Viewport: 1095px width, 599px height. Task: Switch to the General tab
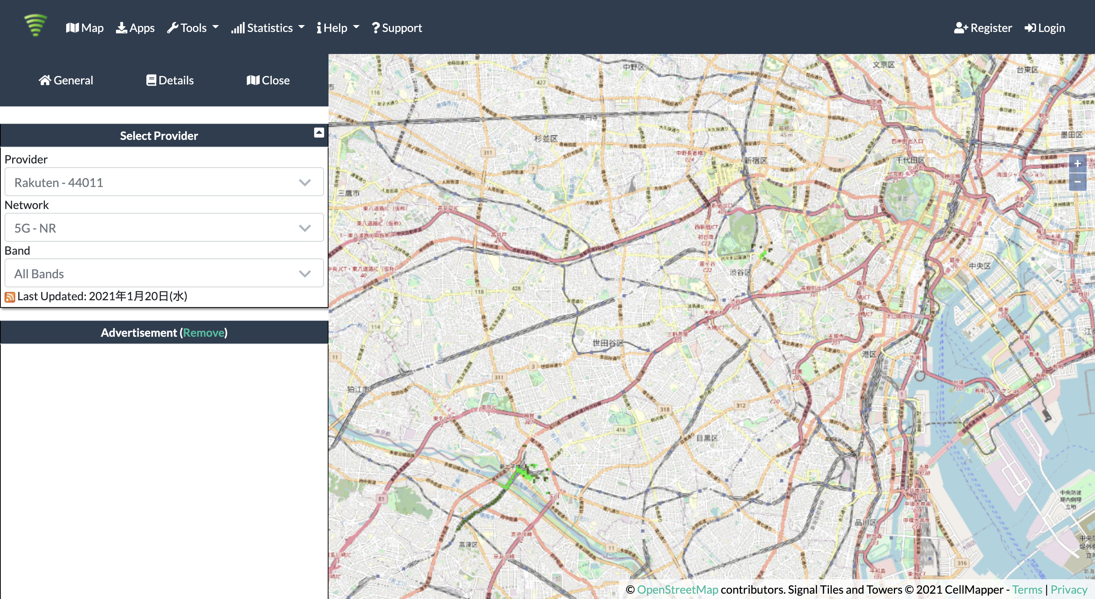tap(66, 80)
